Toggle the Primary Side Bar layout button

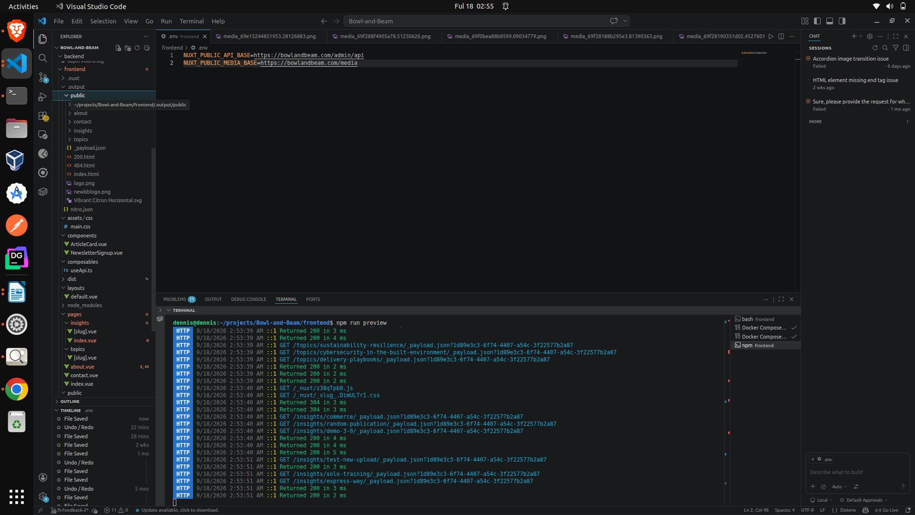click(x=817, y=21)
